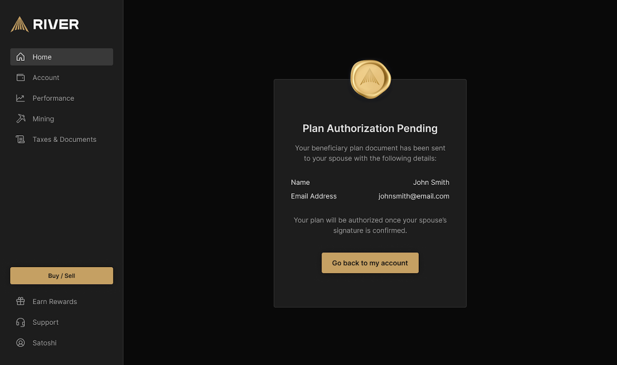Go to the Account section

point(46,78)
